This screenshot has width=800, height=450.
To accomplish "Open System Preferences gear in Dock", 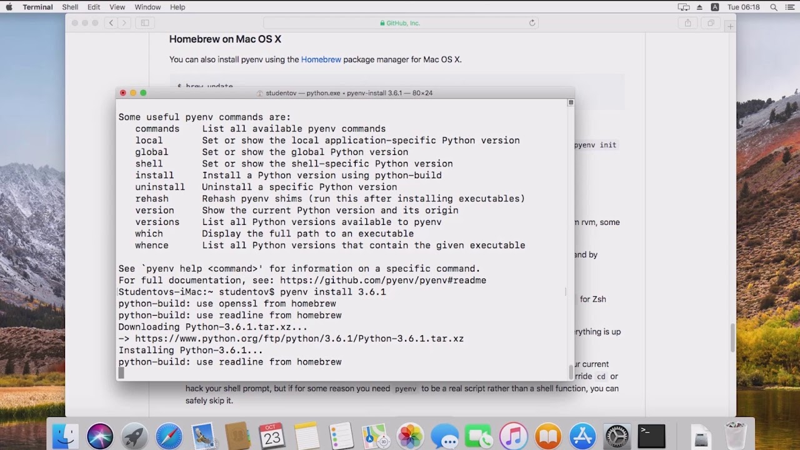I will 617,436.
